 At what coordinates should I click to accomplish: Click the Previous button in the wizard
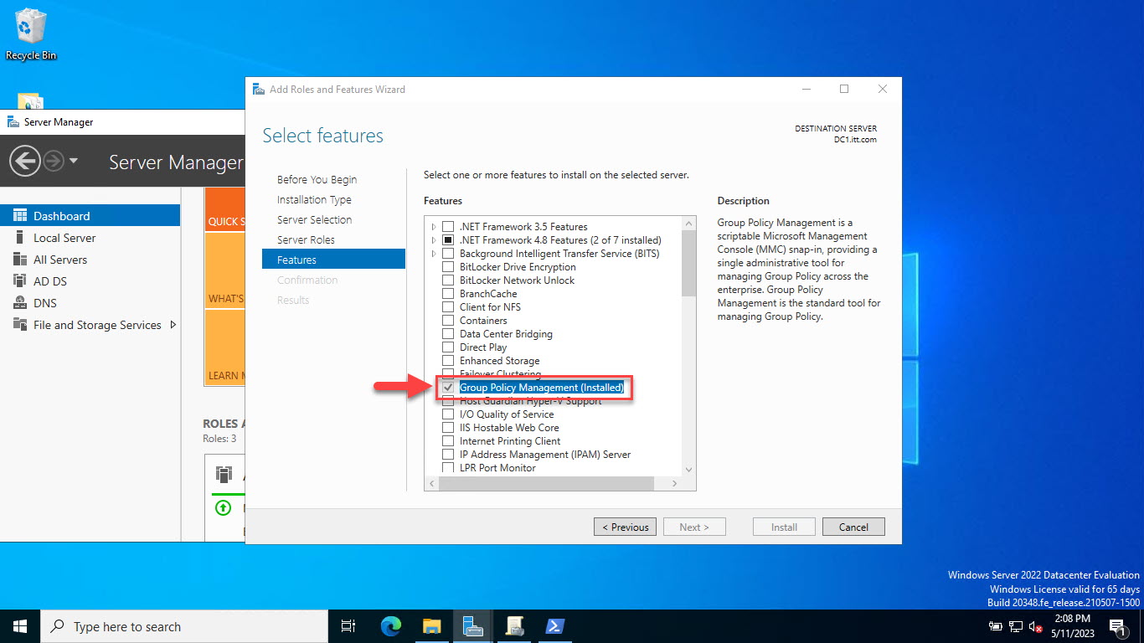[625, 527]
